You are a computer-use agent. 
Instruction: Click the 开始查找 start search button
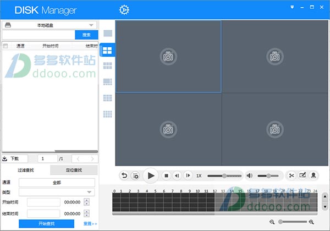click(47, 224)
